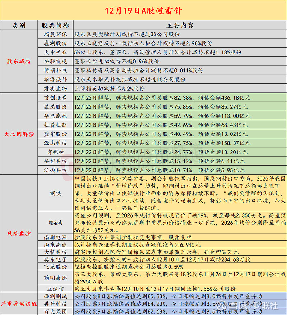
Task: Select the 类别 column header
Action: pyautogui.click(x=19, y=25)
